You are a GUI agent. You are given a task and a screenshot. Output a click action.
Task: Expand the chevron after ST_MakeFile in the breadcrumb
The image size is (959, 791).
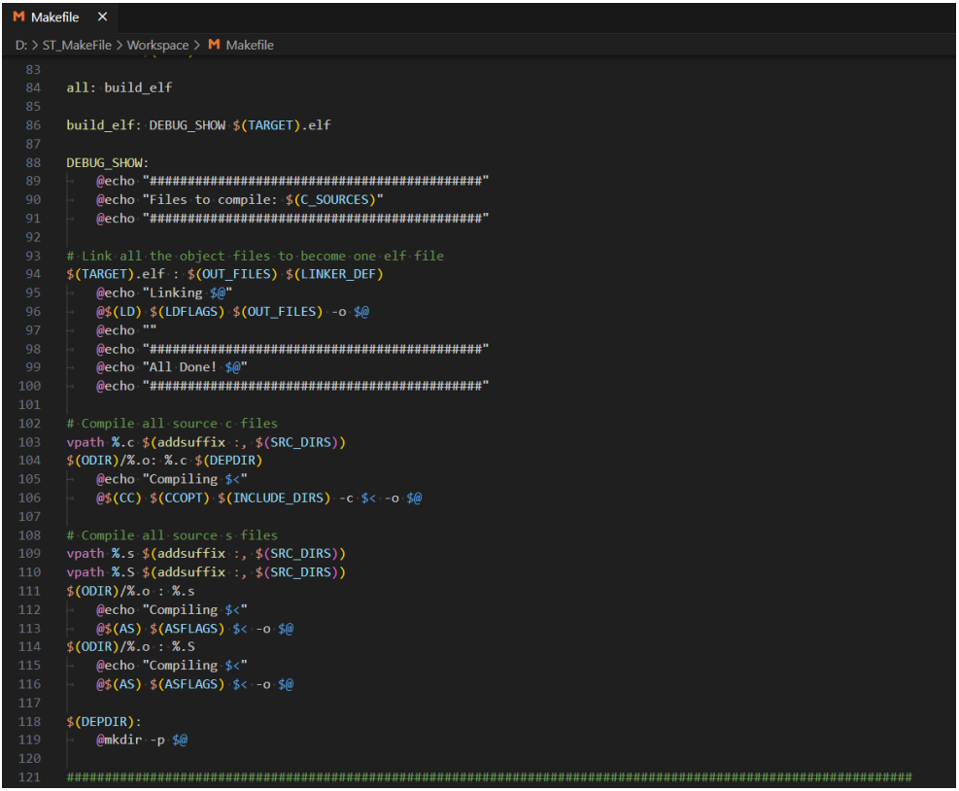120,46
